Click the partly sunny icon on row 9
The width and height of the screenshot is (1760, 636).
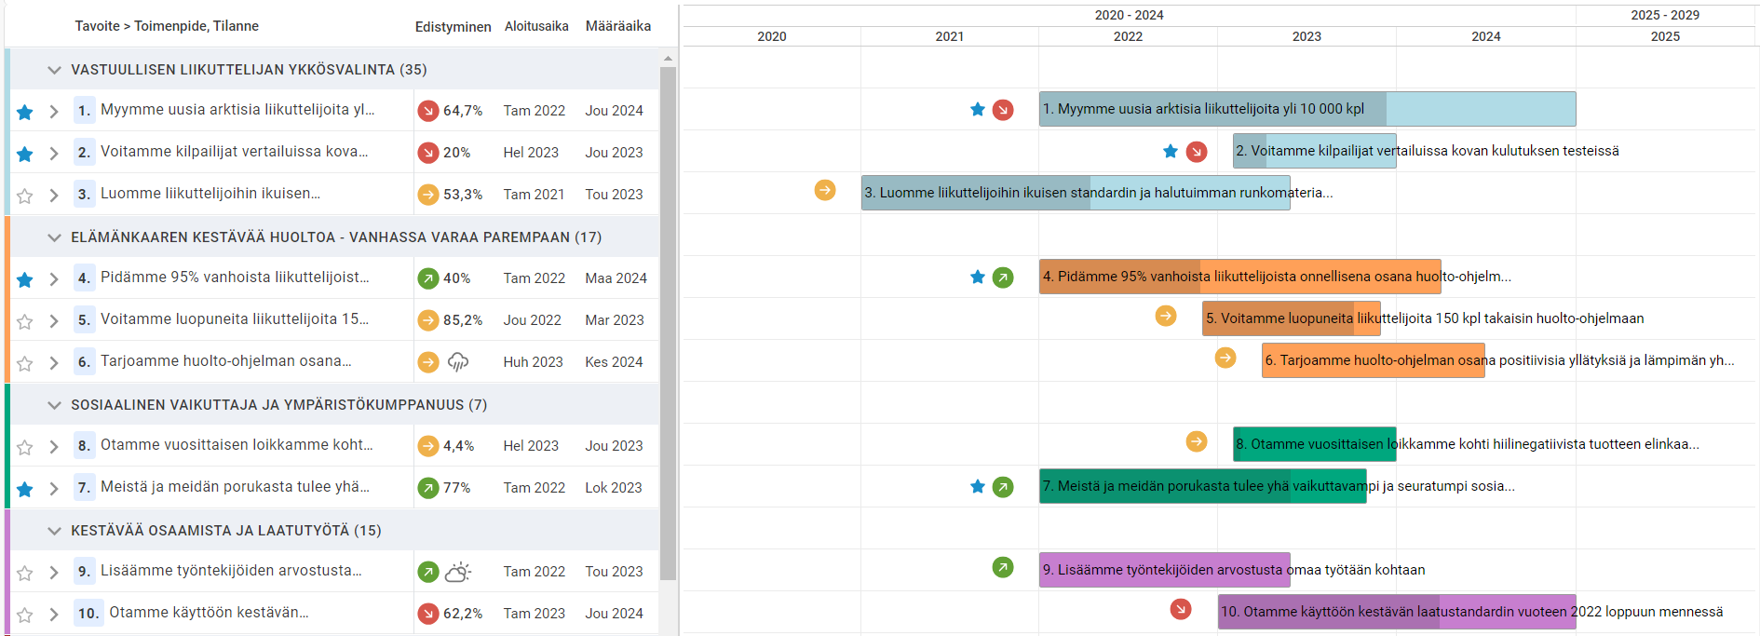tap(458, 572)
